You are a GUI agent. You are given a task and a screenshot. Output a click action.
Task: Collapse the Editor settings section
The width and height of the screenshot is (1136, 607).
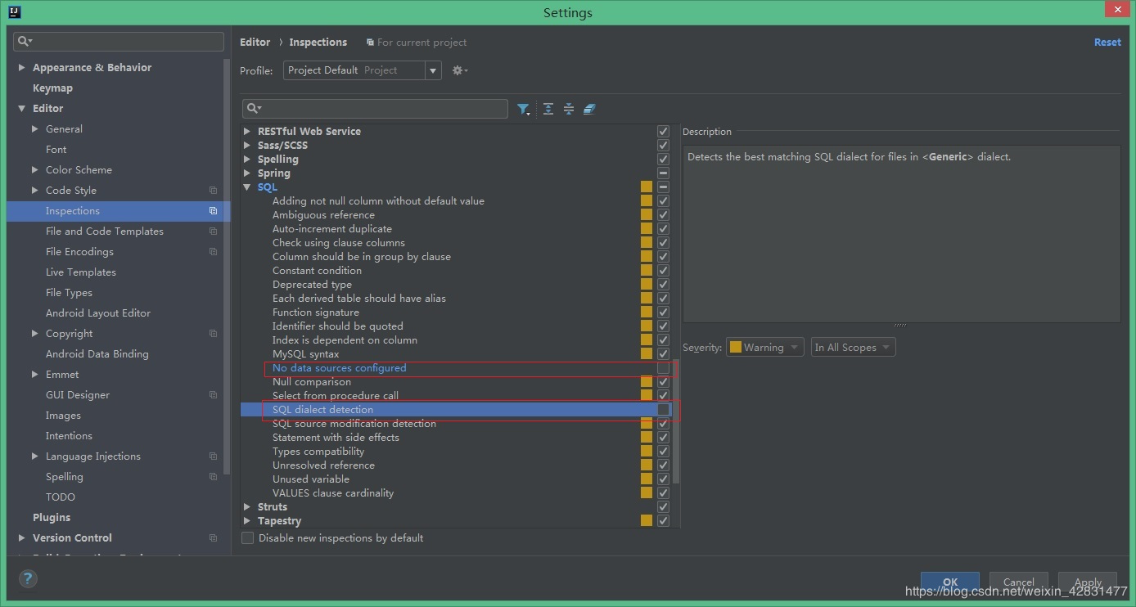click(x=21, y=109)
